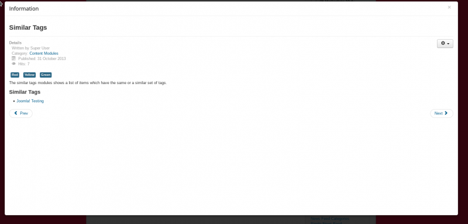
Task: Click the calendar icon beside Published date
Action: [13, 58]
